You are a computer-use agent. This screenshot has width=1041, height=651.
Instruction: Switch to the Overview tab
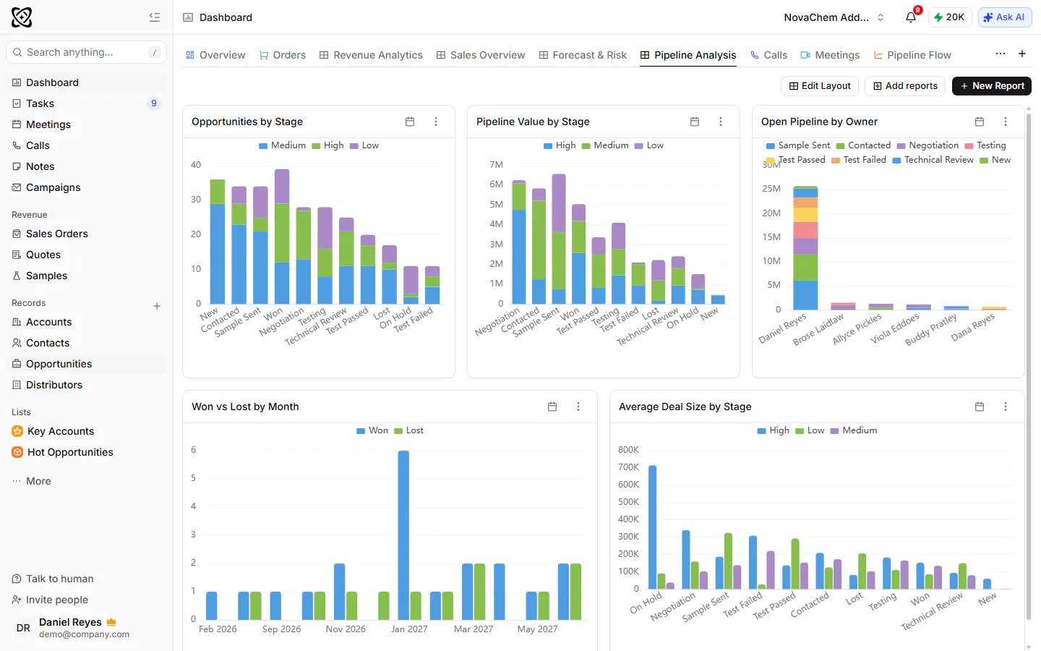[215, 55]
